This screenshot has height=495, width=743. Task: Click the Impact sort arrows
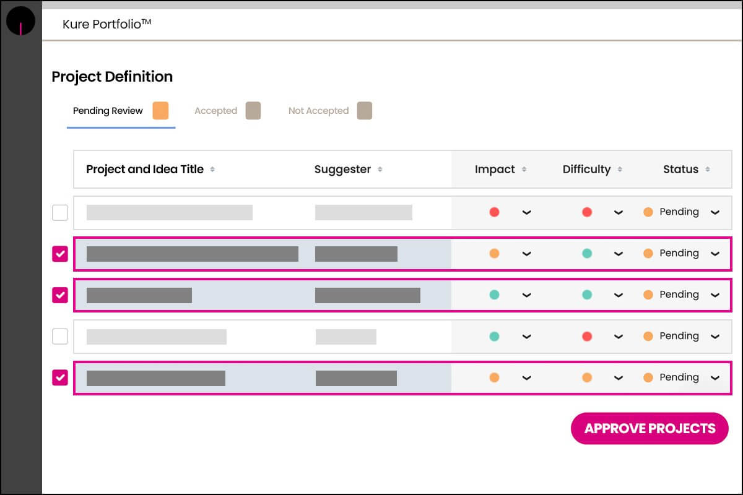524,169
